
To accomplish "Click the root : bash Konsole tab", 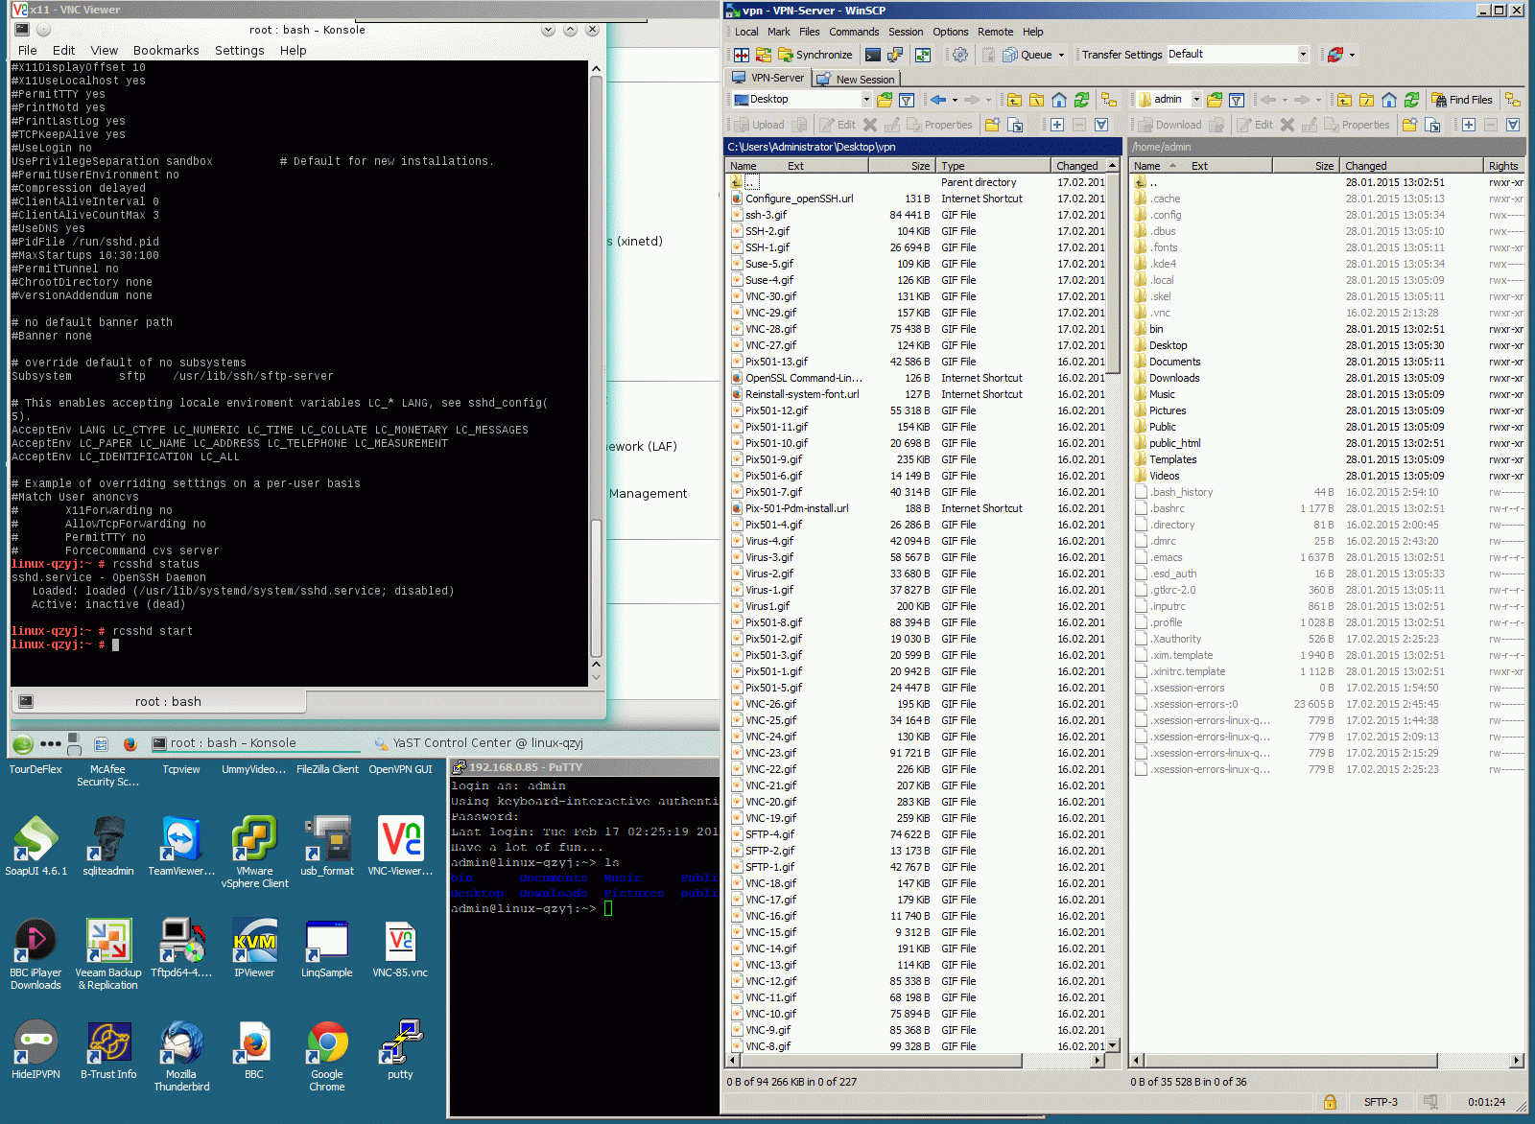I will (x=158, y=702).
